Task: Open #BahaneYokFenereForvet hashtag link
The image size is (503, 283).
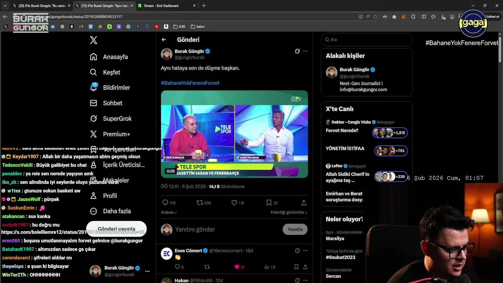Action: 190,83
